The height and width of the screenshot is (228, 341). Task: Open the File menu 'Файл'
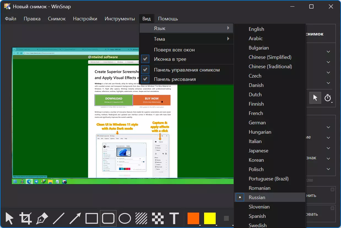tap(10, 19)
